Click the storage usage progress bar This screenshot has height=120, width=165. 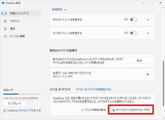point(22,94)
